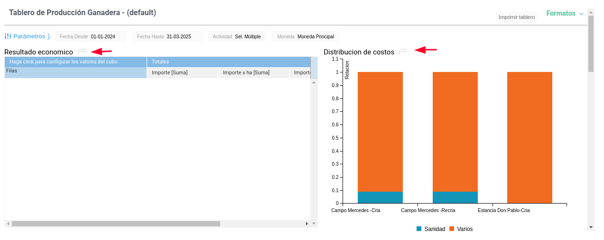Click page scrollbar up arrow
Viewport: 604px width, 240px height.
[591, 12]
